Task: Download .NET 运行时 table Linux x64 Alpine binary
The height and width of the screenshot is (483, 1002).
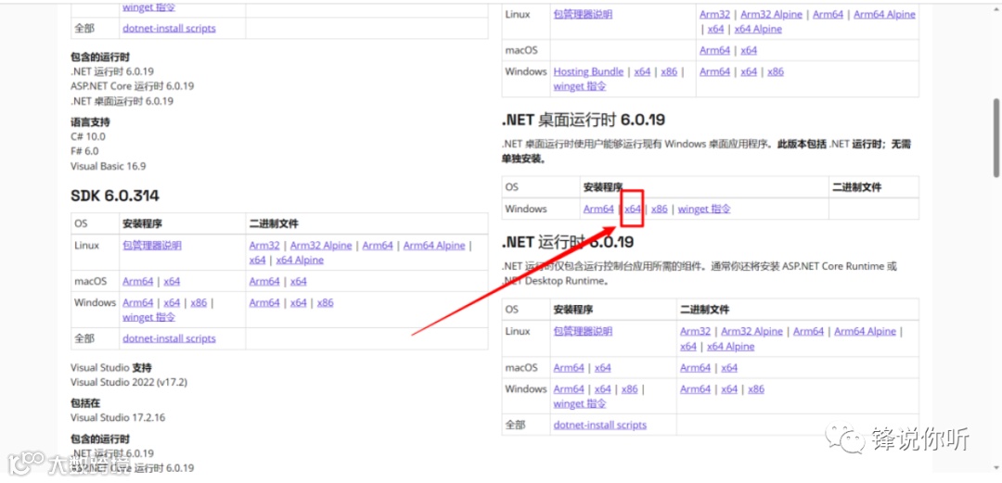Action: (x=730, y=347)
